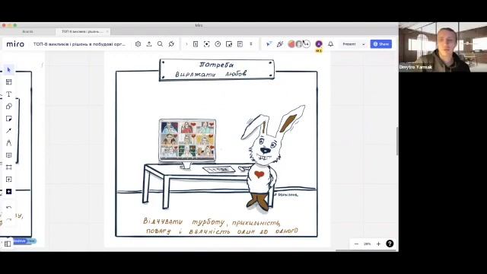This screenshot has width=487, height=274.
Task: Click the Потреба виражати любов sign
Action: tap(217, 69)
